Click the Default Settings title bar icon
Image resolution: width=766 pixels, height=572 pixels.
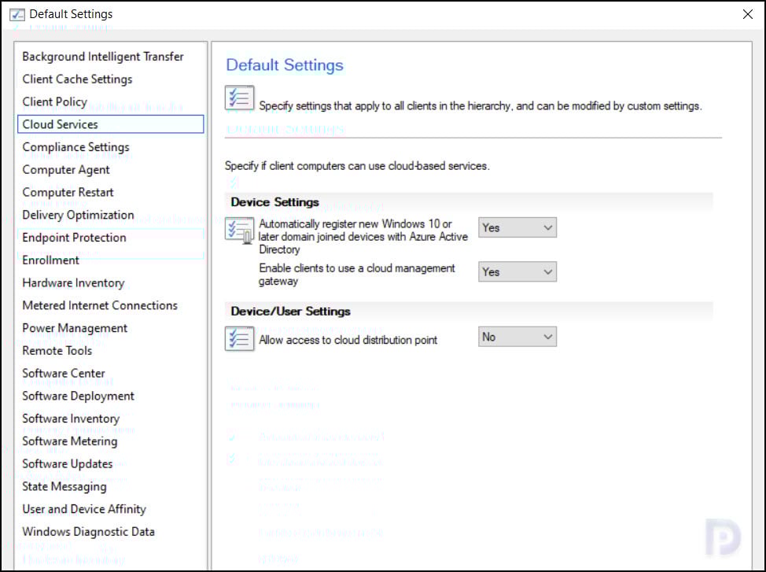(17, 14)
